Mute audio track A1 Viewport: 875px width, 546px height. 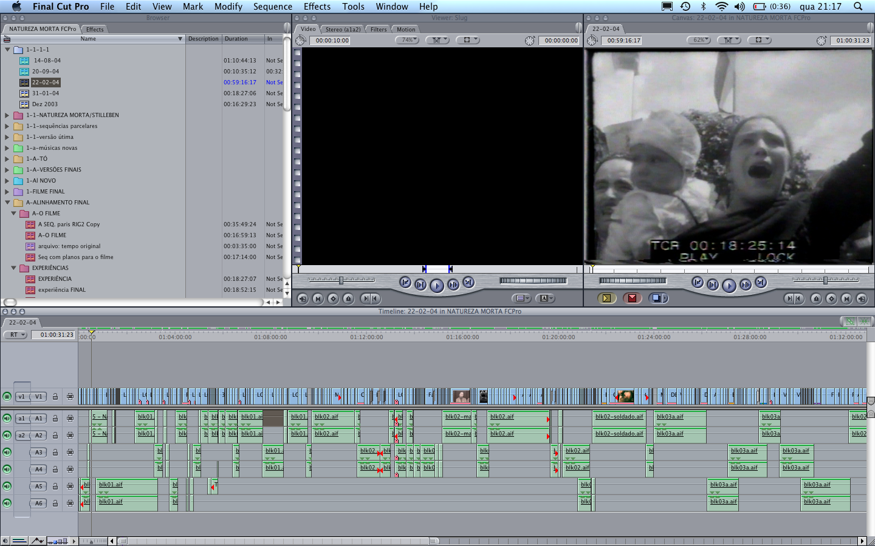7,418
